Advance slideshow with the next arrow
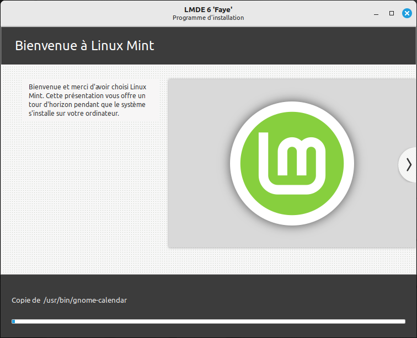417x338 pixels. [408, 165]
